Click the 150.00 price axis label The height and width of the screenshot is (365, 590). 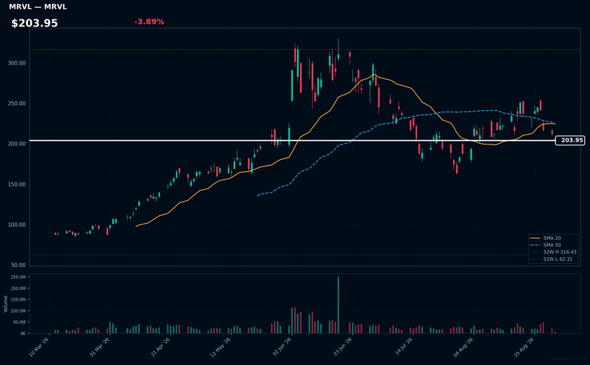(17, 184)
